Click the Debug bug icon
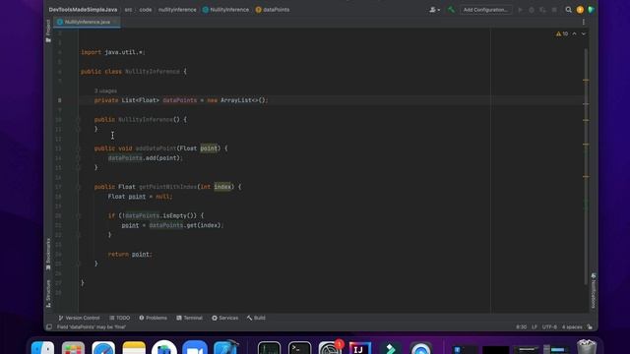 [x=532, y=10]
